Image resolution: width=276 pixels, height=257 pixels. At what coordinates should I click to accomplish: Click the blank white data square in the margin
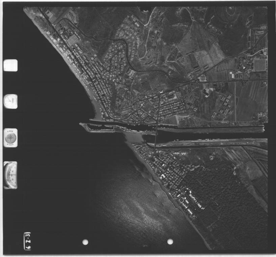point(10,65)
